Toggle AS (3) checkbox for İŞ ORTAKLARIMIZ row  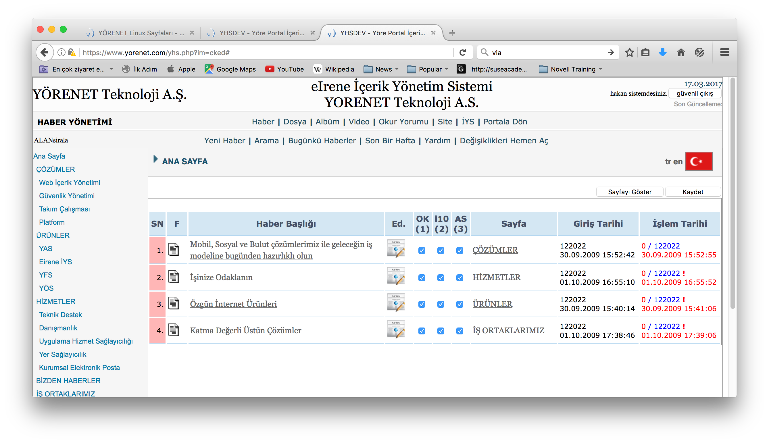pyautogui.click(x=460, y=331)
